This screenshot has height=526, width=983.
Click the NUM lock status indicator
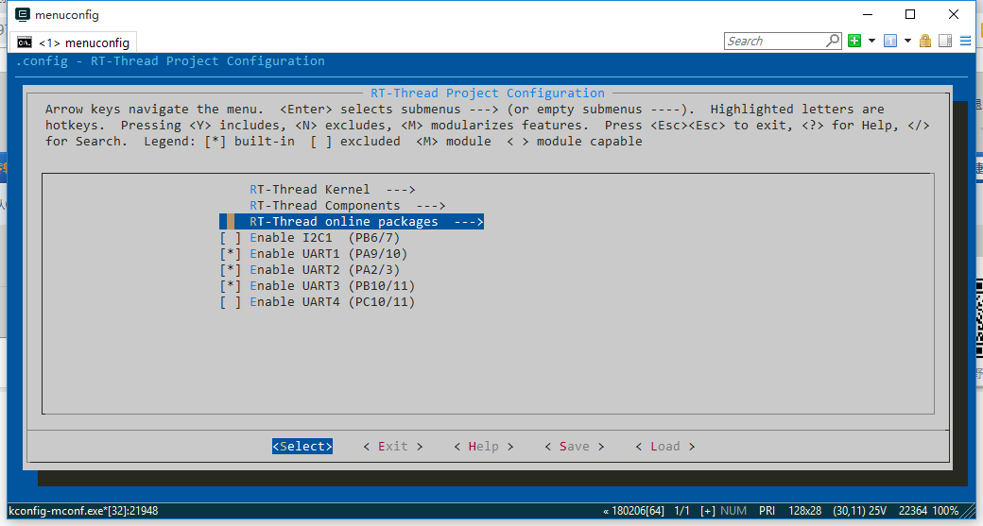733,510
